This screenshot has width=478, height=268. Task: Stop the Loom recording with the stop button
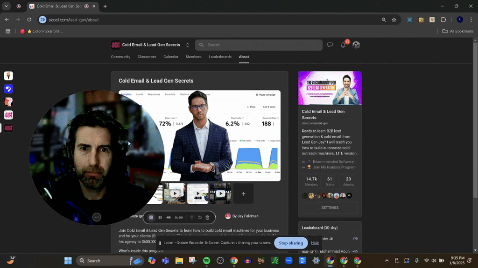[x=151, y=218]
